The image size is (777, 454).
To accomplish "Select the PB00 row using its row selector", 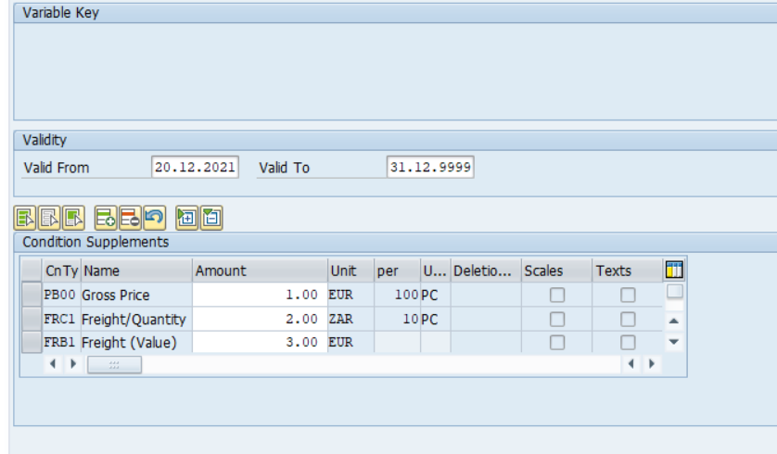I will coord(32,295).
